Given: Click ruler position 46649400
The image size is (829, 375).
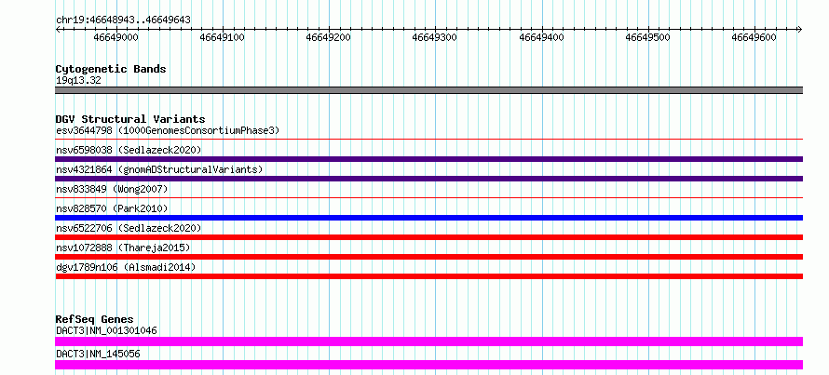Looking at the screenshot, I should pos(541,37).
